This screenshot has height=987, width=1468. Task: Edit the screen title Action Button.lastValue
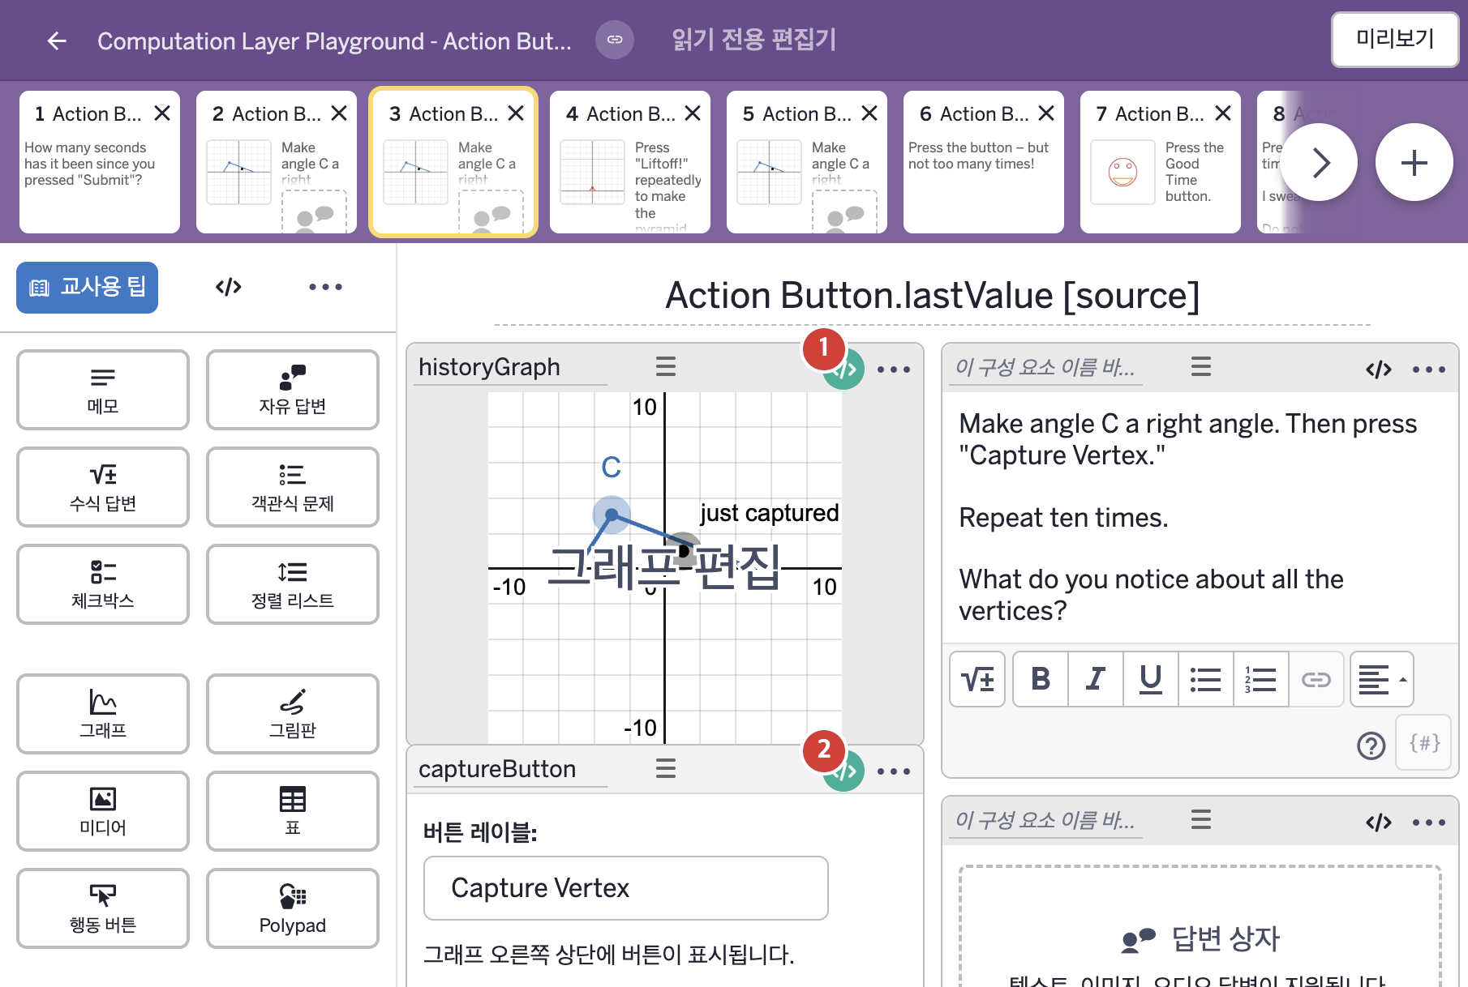tap(933, 296)
